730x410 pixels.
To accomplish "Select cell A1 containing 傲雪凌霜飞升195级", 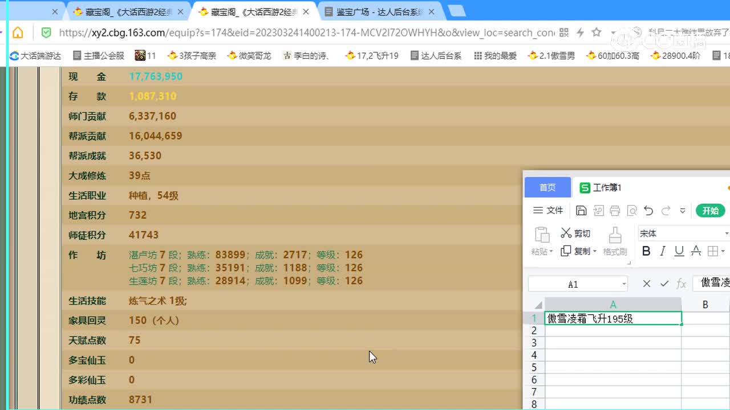I will (613, 319).
